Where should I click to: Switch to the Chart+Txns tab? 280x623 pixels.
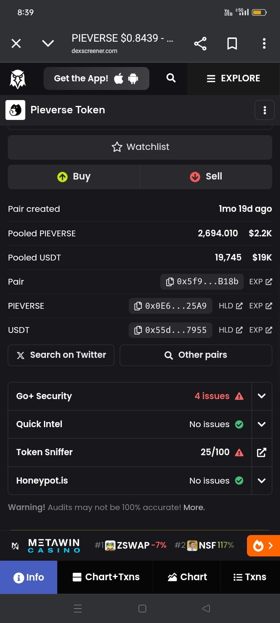pos(106,577)
